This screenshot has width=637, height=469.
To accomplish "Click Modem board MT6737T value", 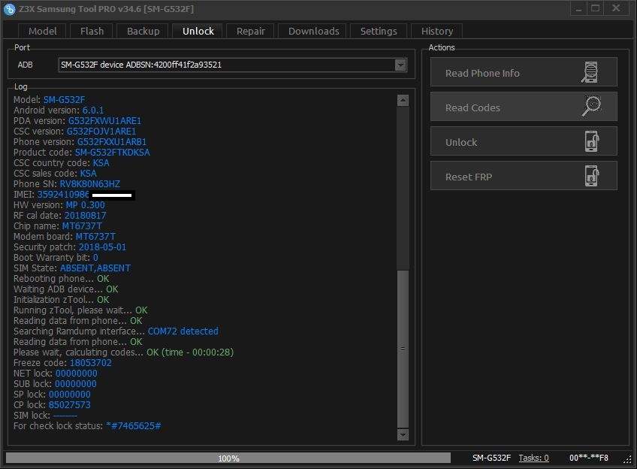I will [x=95, y=237].
